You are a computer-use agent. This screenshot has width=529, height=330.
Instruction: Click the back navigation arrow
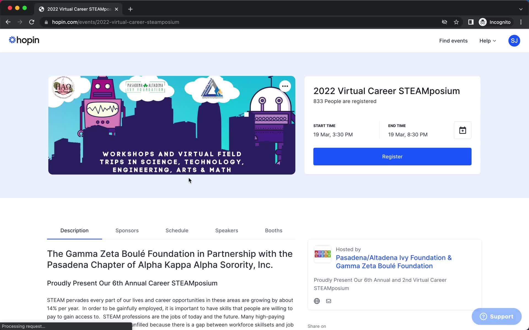8,22
